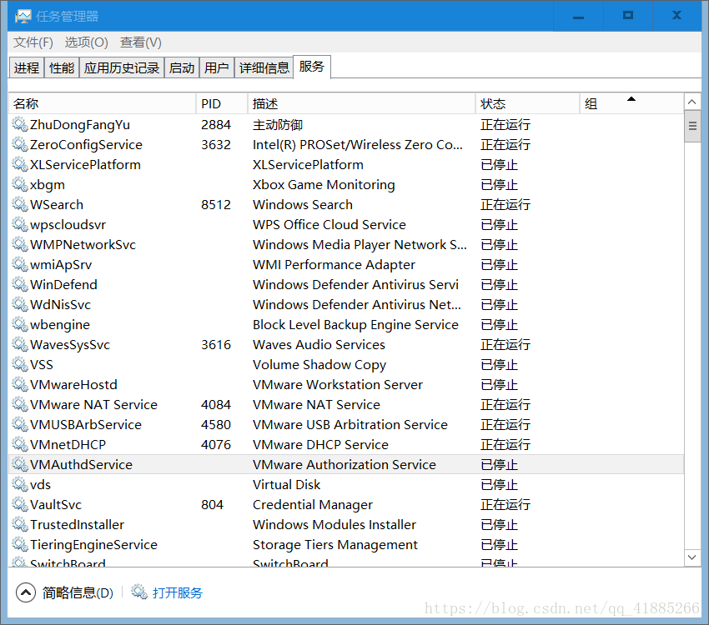709x625 pixels.
Task: Select the Credential Manager description
Action: coord(313,504)
